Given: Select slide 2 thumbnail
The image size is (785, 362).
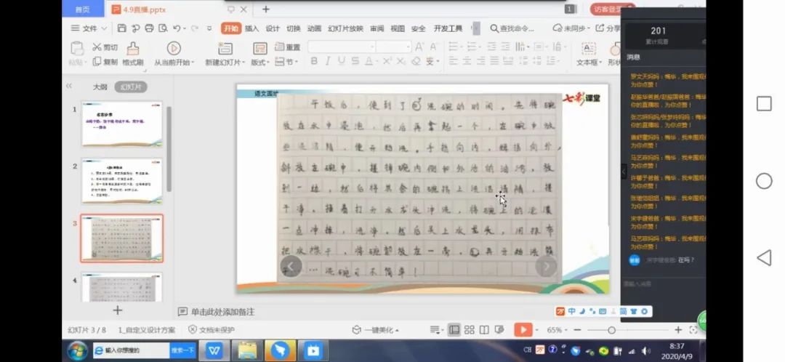Looking at the screenshot, I should click(121, 181).
